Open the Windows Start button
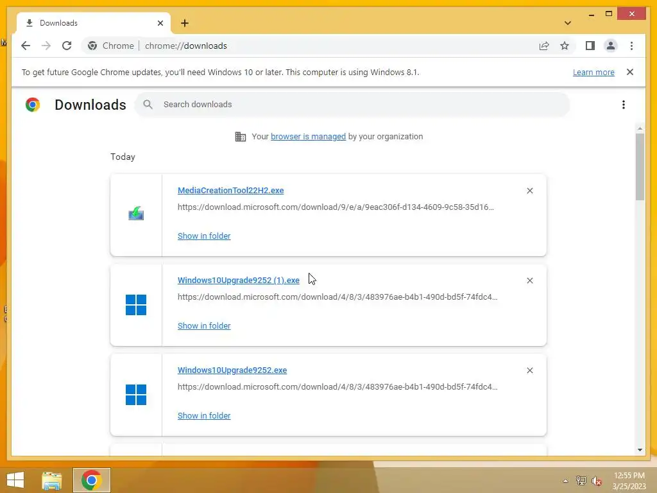Image resolution: width=657 pixels, height=493 pixels. (15, 480)
